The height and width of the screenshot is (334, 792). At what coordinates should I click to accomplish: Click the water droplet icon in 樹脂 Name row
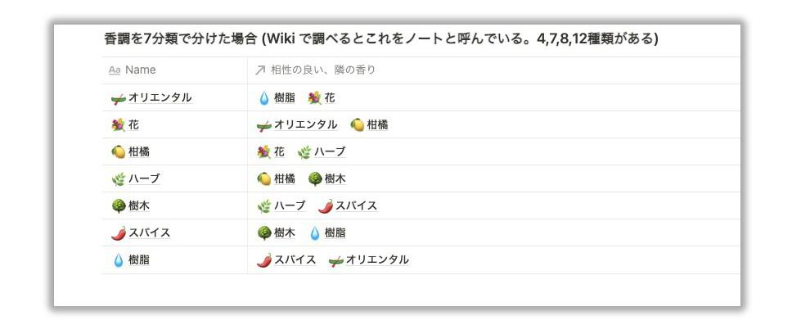(118, 260)
